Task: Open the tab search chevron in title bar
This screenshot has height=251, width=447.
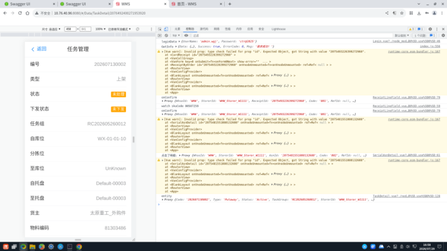Action: pyautogui.click(x=419, y=4)
